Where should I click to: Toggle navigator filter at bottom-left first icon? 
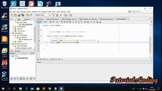[x=12, y=79]
